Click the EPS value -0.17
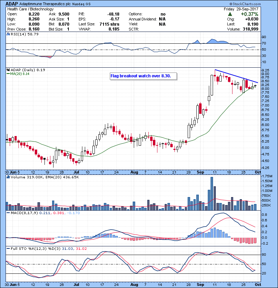 114,19
